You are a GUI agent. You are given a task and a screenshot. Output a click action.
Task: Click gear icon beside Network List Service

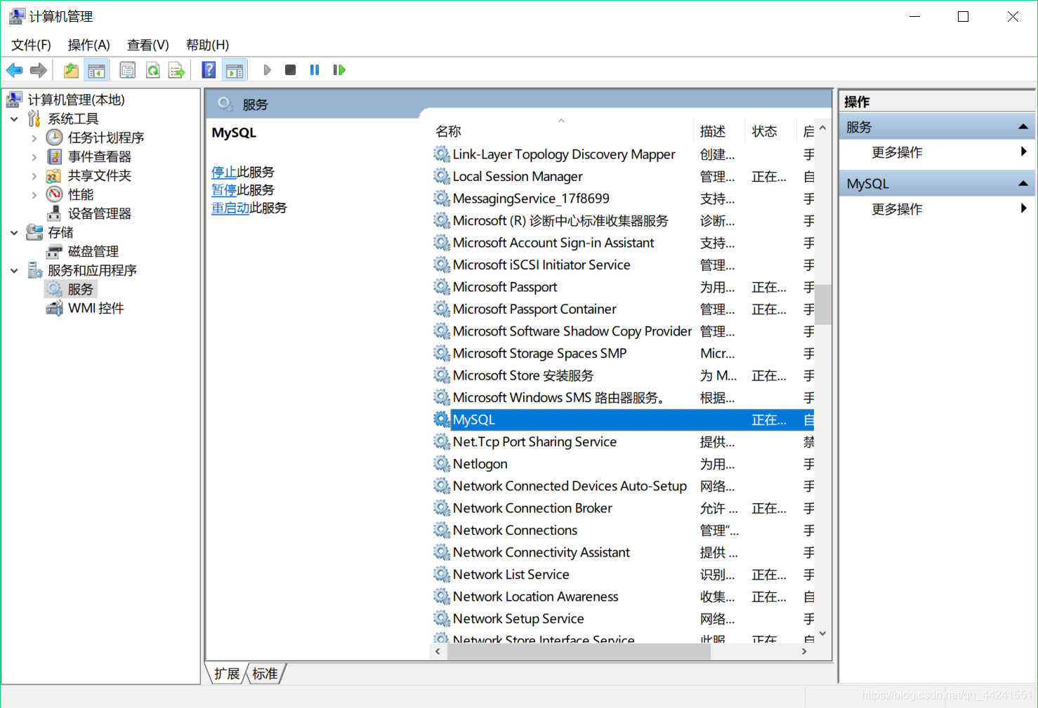(441, 575)
